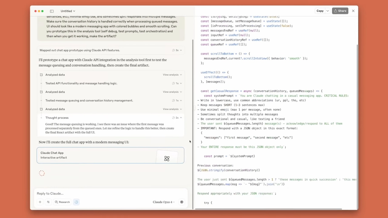This screenshot has height=218, width=388.
Task: Collapse the Thought process section
Action: [181, 117]
